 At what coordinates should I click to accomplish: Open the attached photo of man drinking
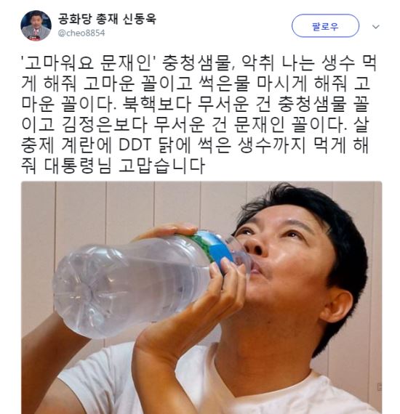[x=201, y=297]
